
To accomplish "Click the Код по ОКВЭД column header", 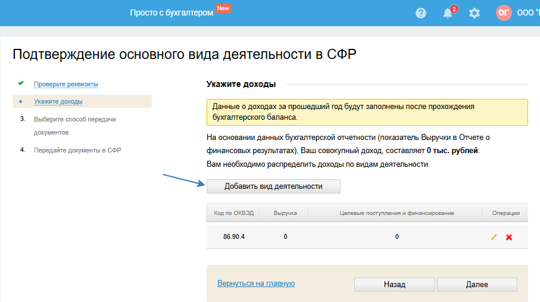I will [x=234, y=213].
